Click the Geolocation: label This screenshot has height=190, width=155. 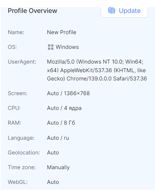[24, 153]
